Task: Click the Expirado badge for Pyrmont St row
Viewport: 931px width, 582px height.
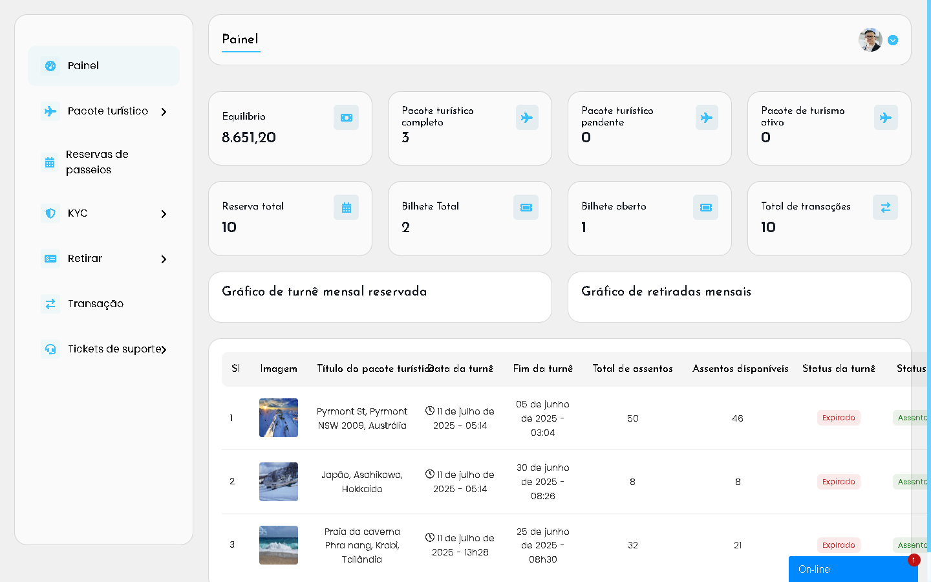Action: click(838, 418)
